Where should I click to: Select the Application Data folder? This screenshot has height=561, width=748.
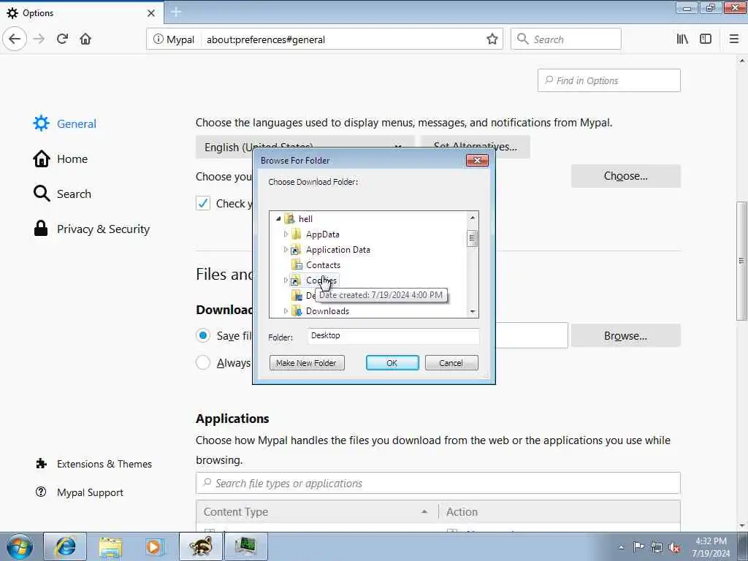337,250
